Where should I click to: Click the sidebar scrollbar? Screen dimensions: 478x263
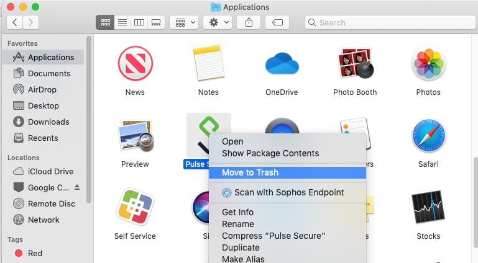coord(89,120)
